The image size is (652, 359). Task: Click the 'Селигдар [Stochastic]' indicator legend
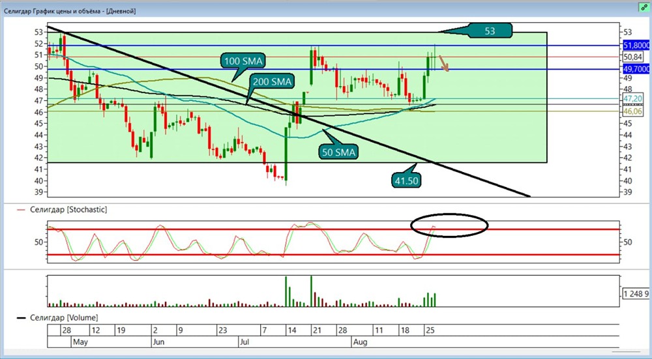tap(68, 210)
